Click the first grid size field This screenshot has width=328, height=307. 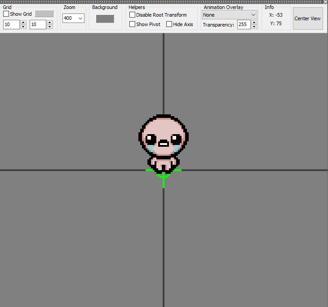pos(12,24)
